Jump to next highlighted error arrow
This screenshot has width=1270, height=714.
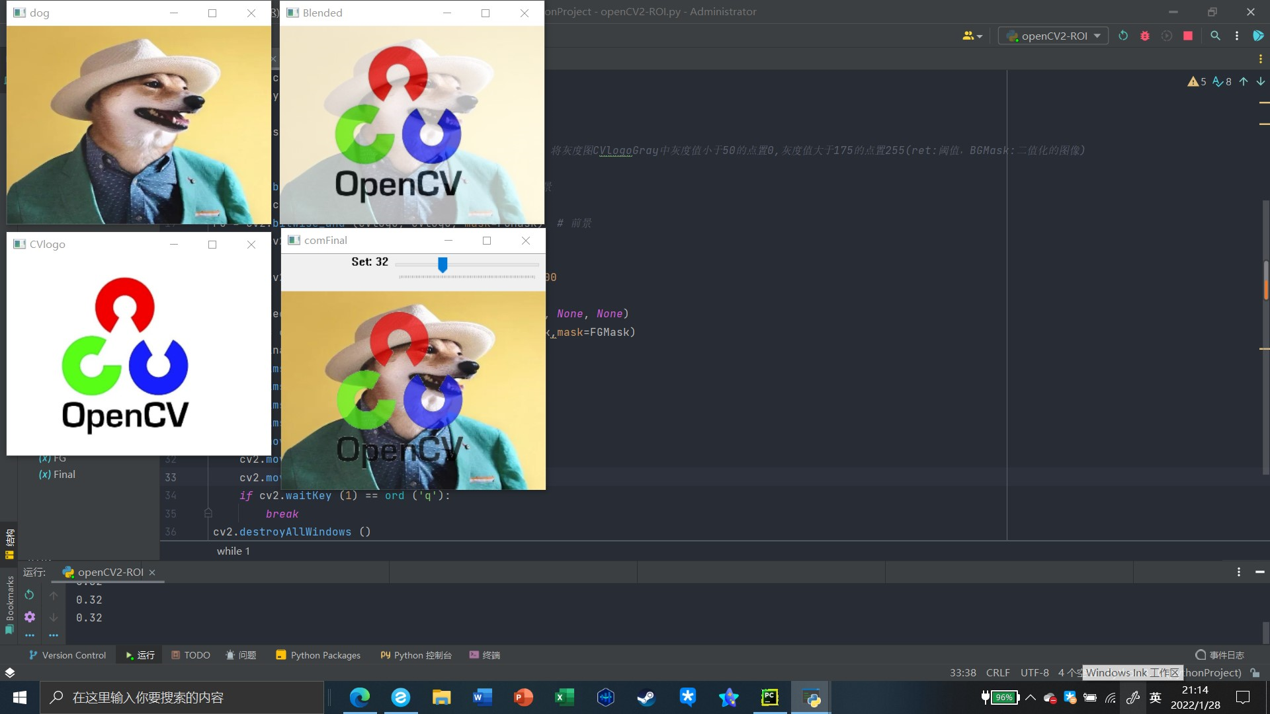[x=1261, y=81]
